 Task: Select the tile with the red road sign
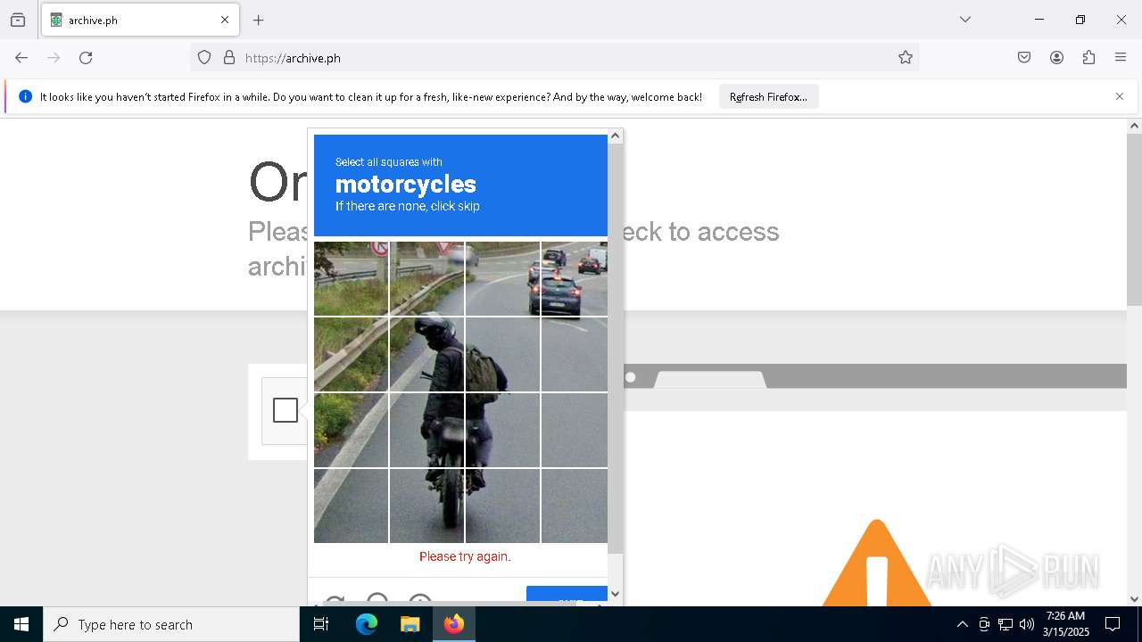pyautogui.click(x=351, y=278)
